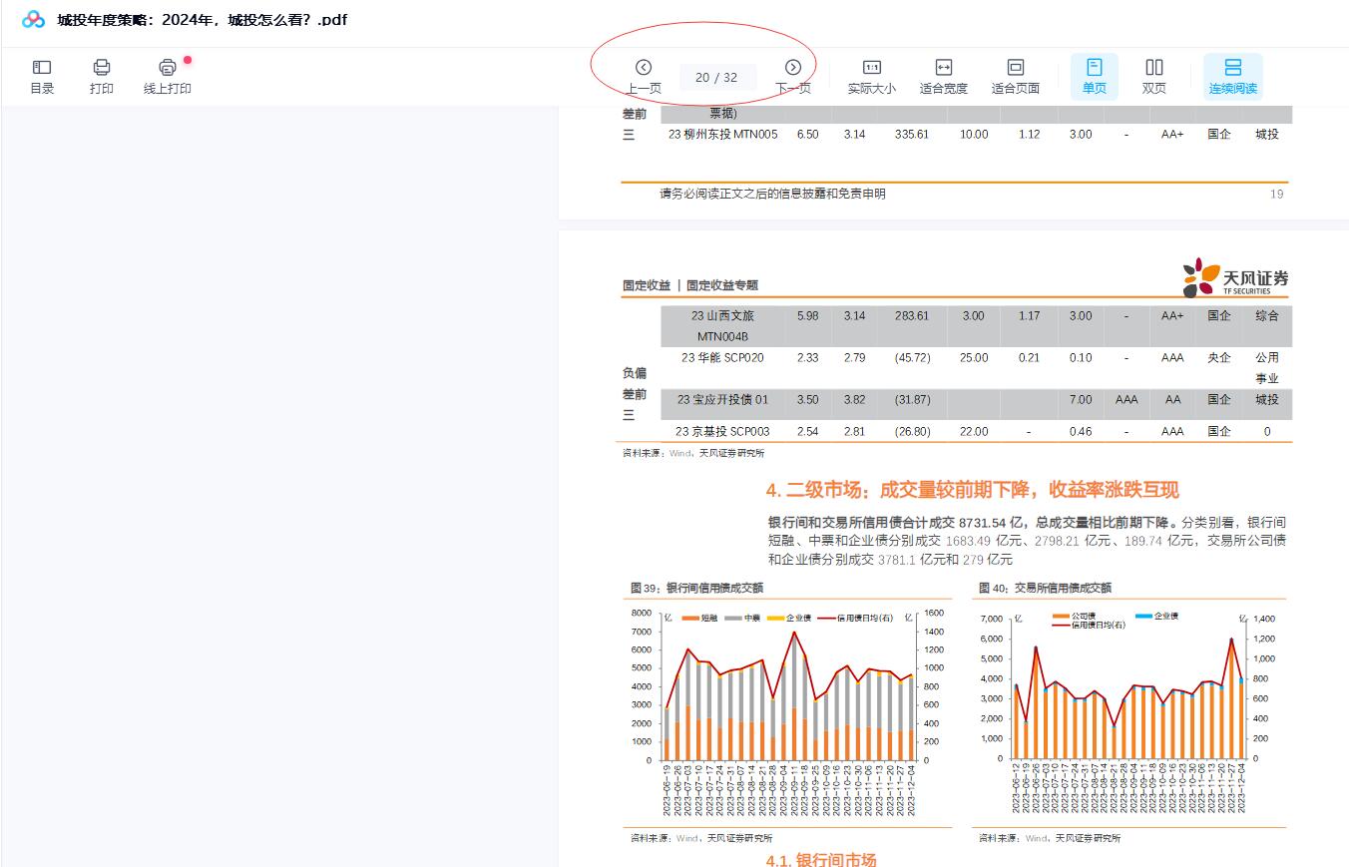Click the 下一页 next page label

(x=791, y=88)
